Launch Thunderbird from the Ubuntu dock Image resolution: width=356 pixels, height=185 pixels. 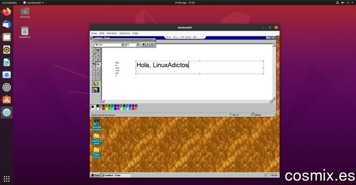[7, 24]
